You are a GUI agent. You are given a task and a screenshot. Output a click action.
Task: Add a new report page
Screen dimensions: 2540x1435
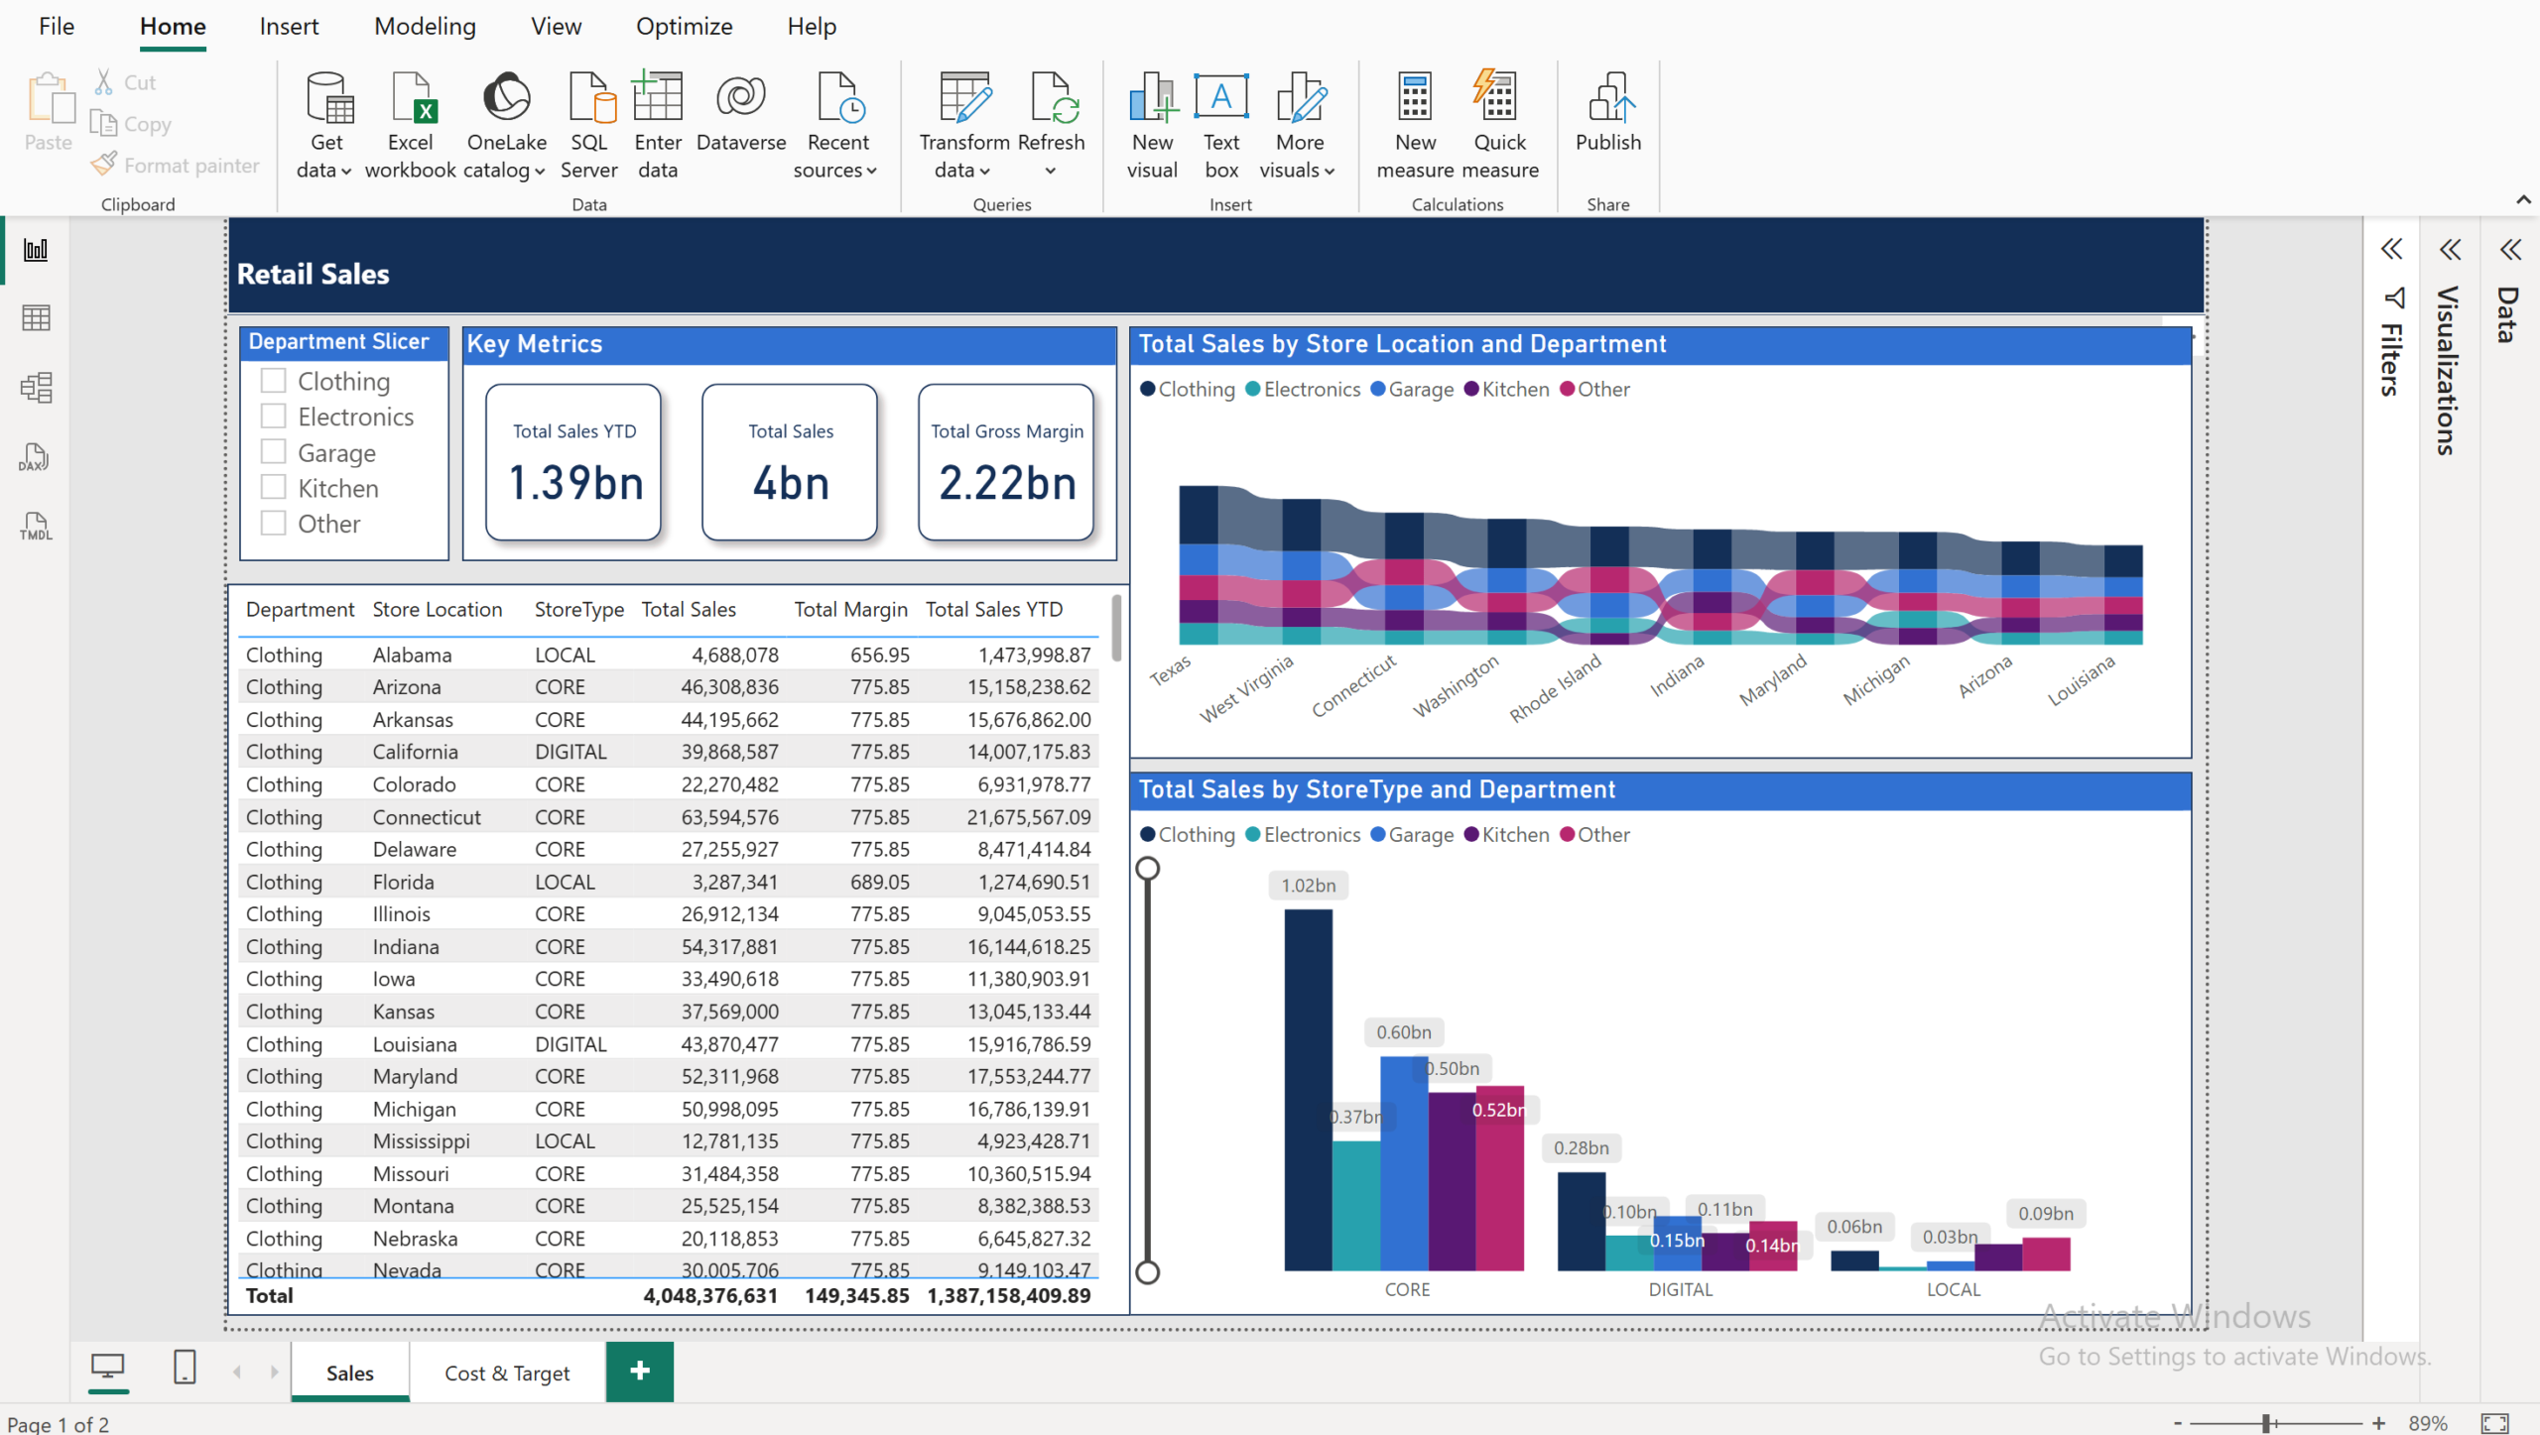640,1372
